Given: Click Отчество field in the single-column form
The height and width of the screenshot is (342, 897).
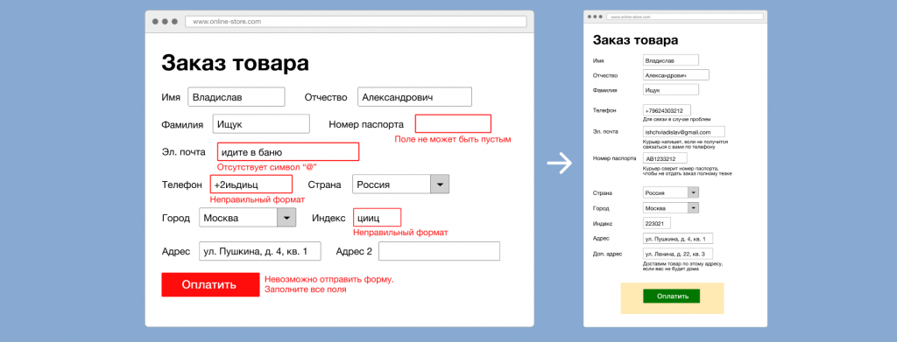Looking at the screenshot, I should pyautogui.click(x=676, y=75).
